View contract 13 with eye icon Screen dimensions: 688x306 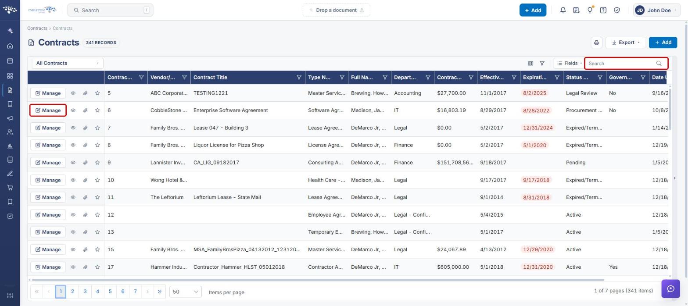(x=73, y=232)
